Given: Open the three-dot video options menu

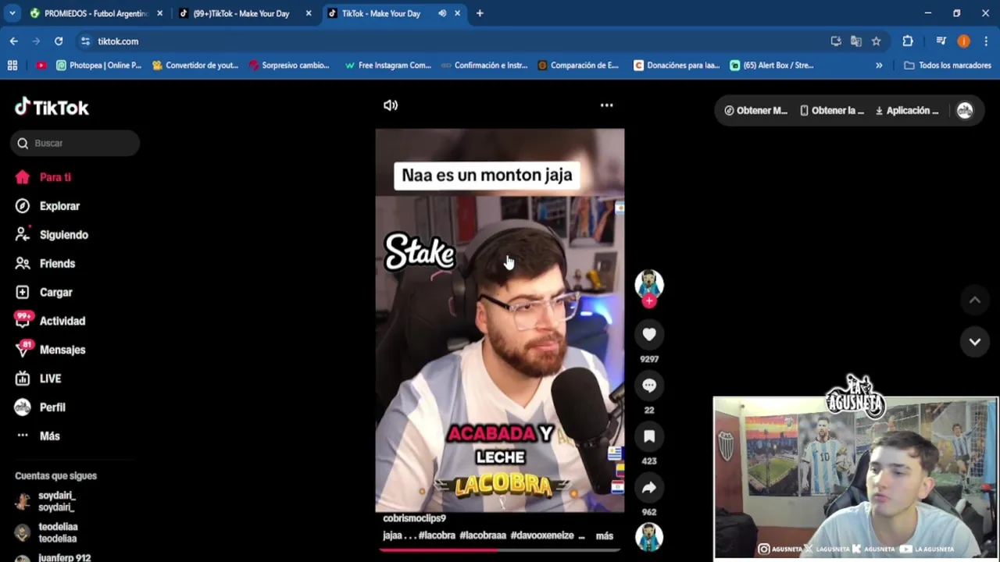Looking at the screenshot, I should click(606, 105).
